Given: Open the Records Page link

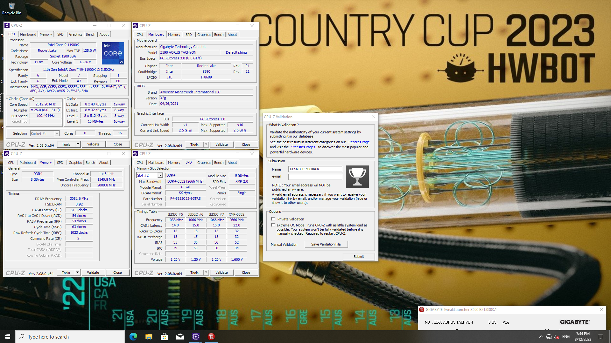Looking at the screenshot, I should pos(359,142).
